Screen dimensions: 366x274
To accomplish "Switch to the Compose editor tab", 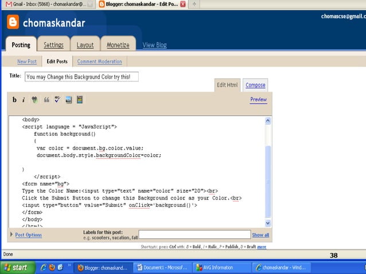I will point(255,85).
